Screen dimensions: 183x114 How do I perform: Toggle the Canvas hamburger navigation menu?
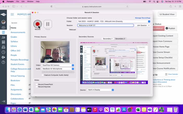[x=12, y=14]
